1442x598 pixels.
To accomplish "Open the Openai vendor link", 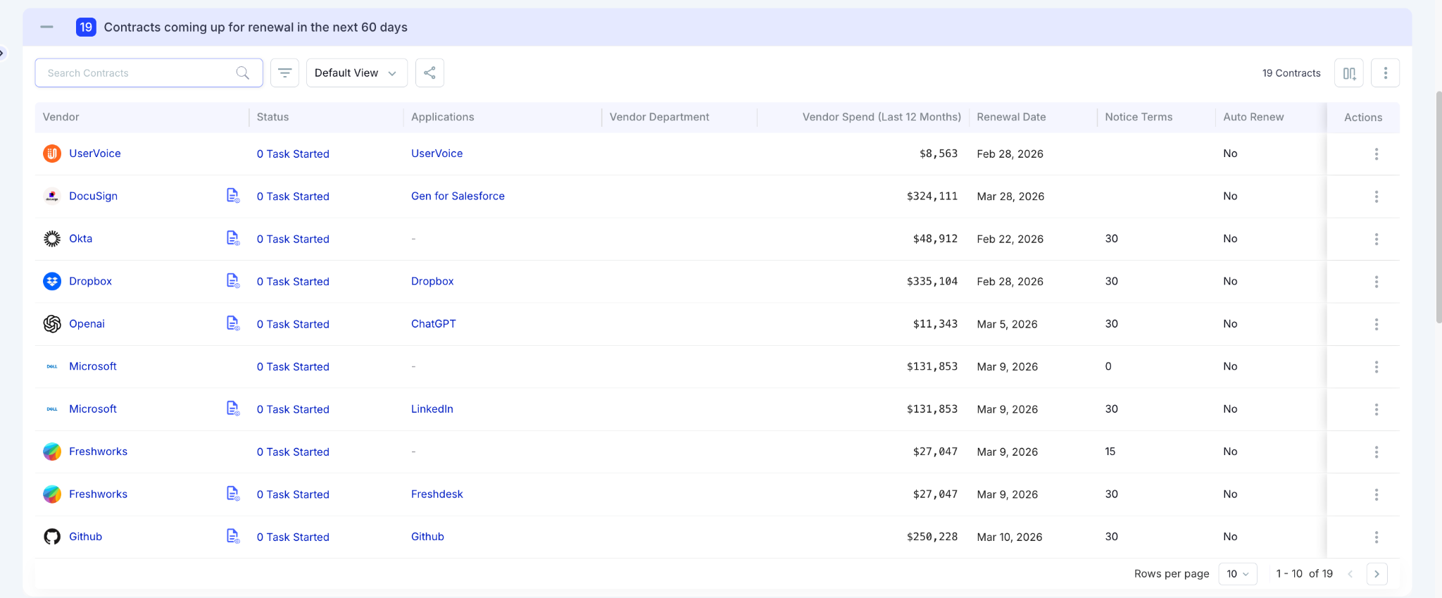I will pyautogui.click(x=87, y=324).
